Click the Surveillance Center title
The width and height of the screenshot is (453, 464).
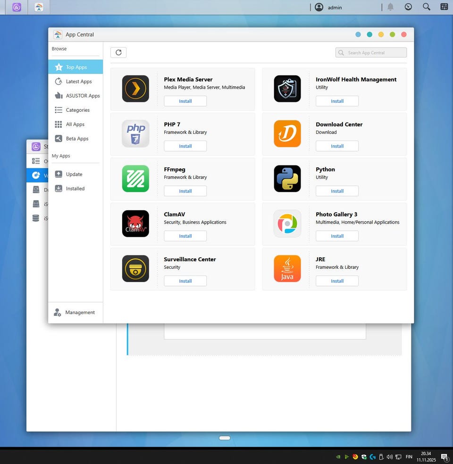[x=190, y=259]
